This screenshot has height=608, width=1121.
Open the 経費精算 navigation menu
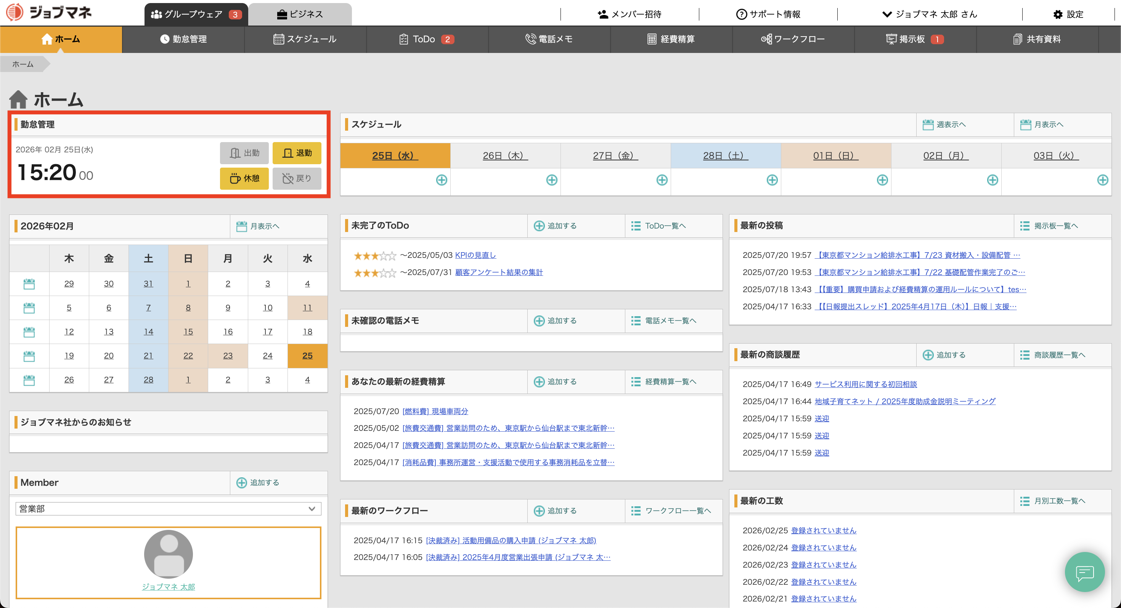[x=671, y=39]
